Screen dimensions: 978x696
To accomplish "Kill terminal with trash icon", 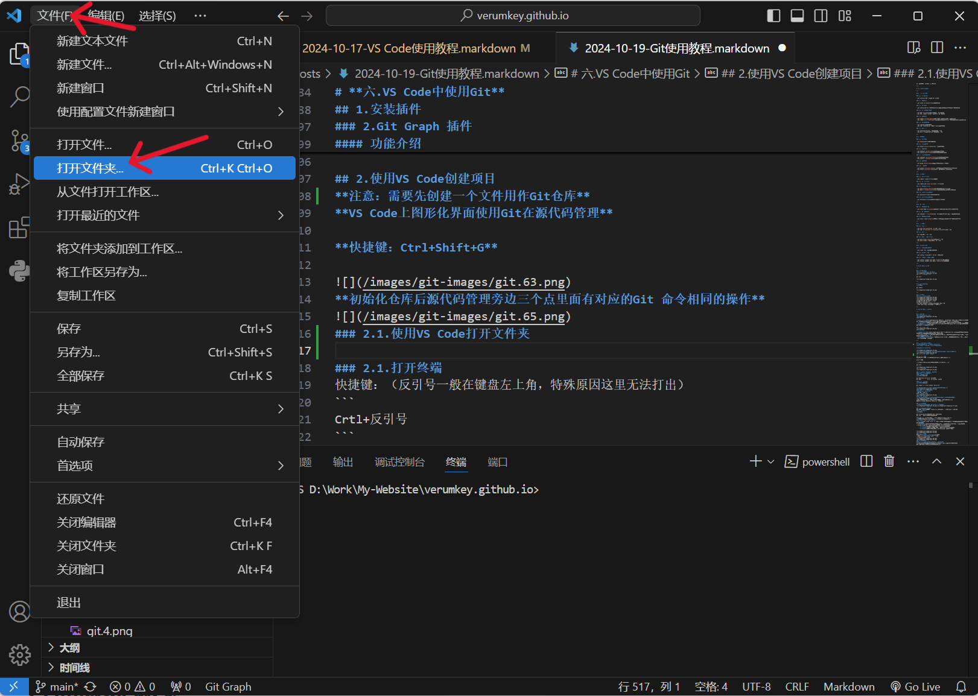I will pos(889,461).
